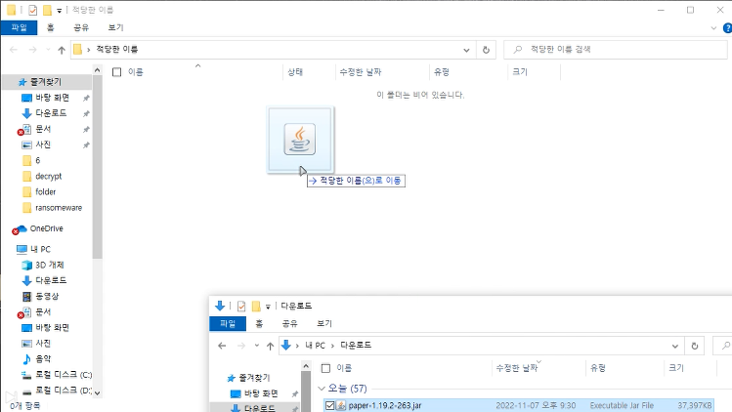The image size is (732, 412).
Task: Click main window sidebar scrollbar up arrow
Action: point(97,70)
